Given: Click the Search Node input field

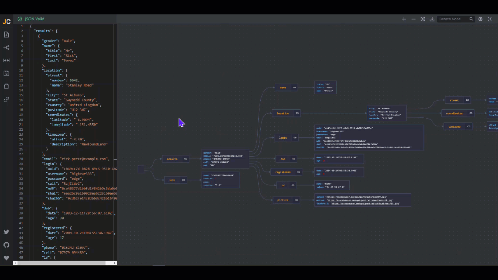Looking at the screenshot, I should coord(452,19).
